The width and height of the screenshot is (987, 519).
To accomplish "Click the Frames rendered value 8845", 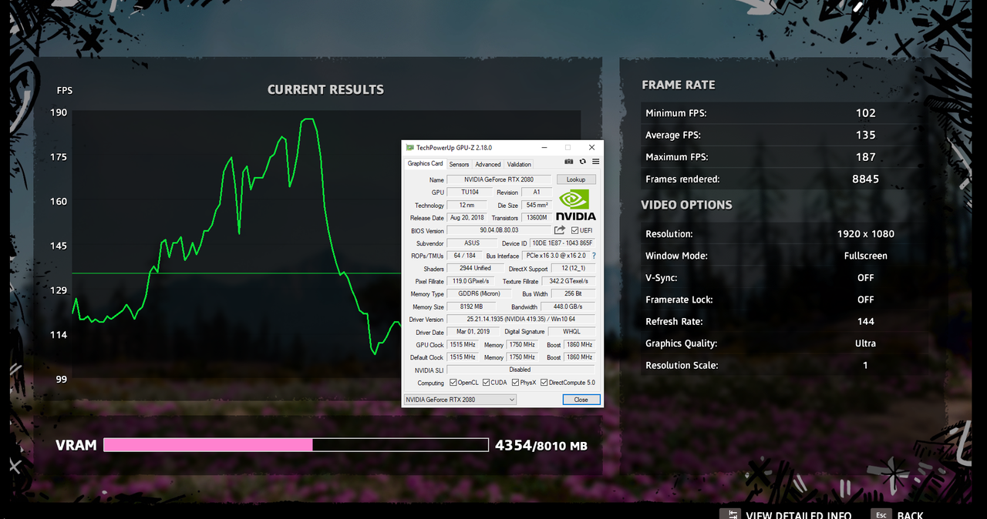I will [865, 179].
